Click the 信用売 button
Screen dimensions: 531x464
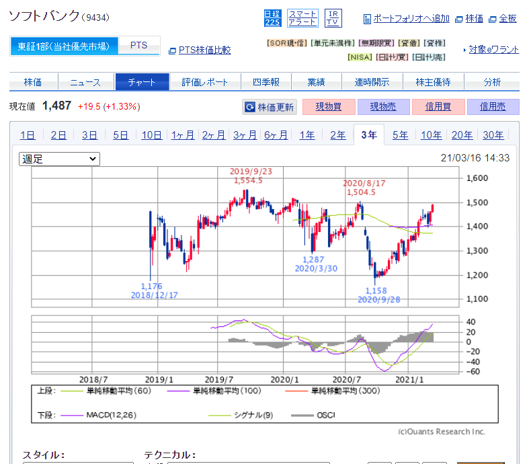coord(493,107)
